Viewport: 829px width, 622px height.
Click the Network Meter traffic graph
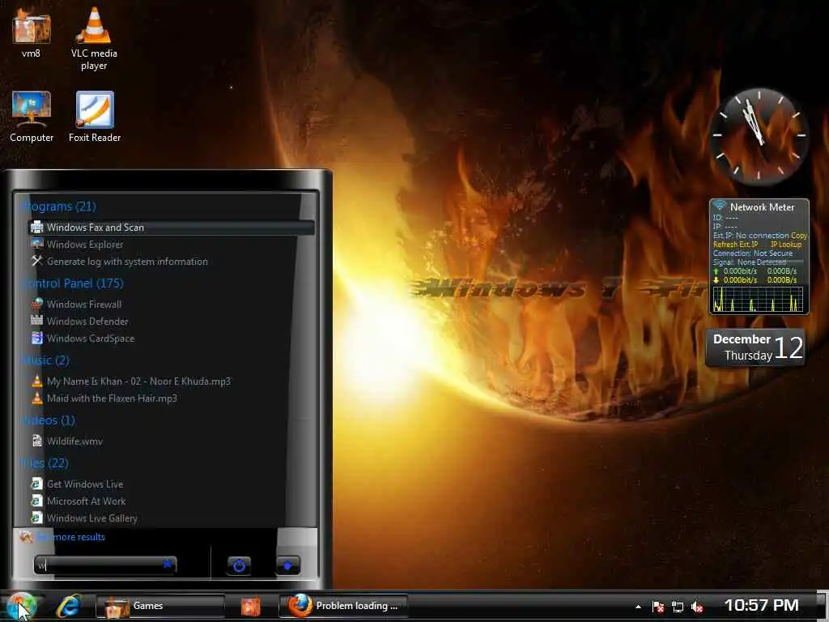click(x=758, y=299)
